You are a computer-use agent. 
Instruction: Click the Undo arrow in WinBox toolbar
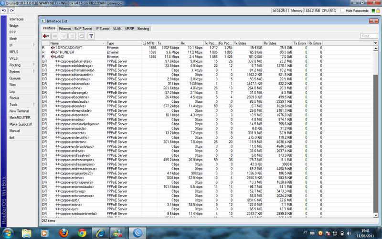pos(4,11)
